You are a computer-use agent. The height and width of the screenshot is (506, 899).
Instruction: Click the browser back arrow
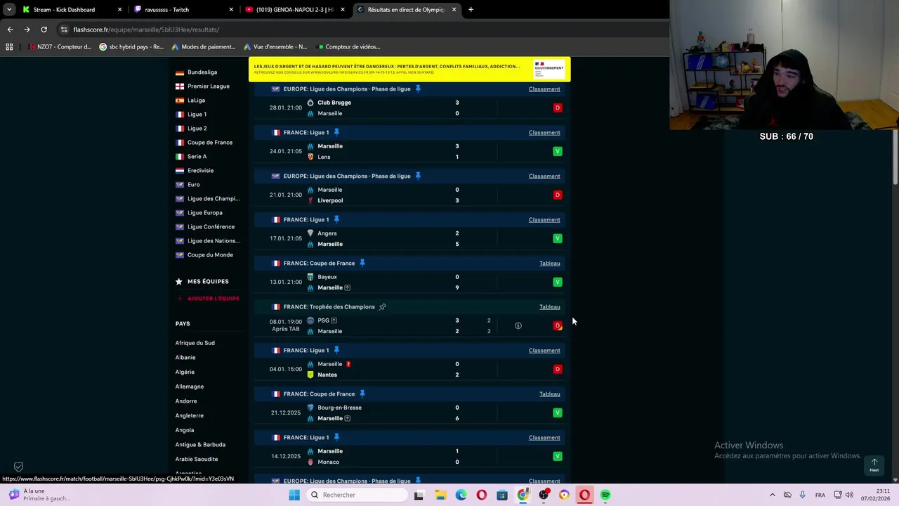10,30
